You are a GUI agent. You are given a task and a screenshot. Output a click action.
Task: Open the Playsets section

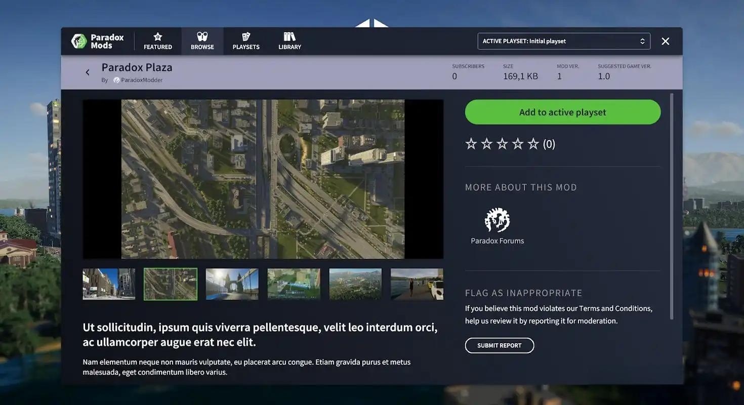pyautogui.click(x=246, y=41)
